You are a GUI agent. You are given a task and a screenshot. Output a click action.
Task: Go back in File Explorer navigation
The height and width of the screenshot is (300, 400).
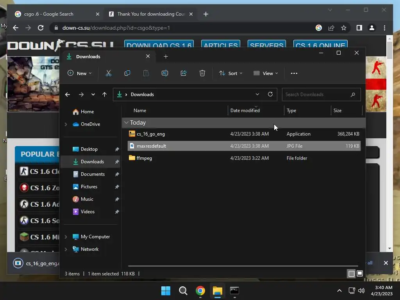[x=68, y=95]
